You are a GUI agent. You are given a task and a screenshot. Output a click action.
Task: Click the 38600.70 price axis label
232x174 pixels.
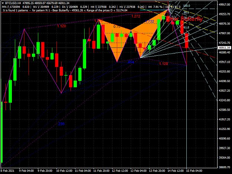click(225, 167)
